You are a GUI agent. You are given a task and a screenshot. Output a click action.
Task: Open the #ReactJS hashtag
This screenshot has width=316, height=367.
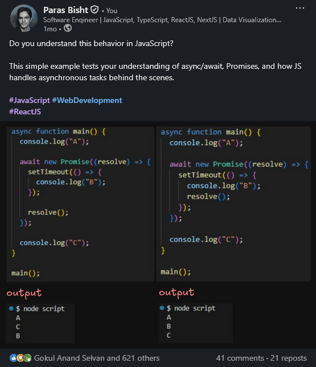pos(25,112)
